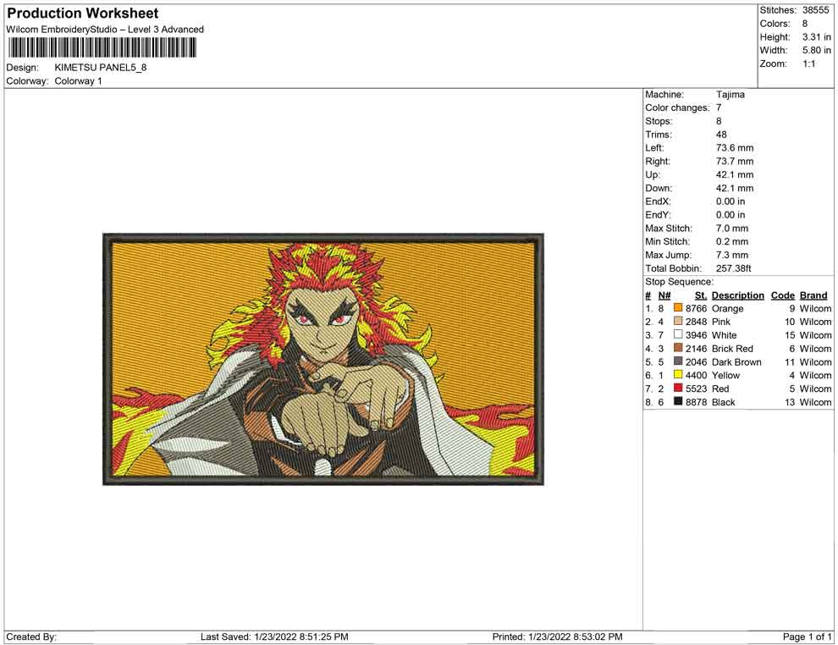Click the 'N#' column header

[664, 295]
